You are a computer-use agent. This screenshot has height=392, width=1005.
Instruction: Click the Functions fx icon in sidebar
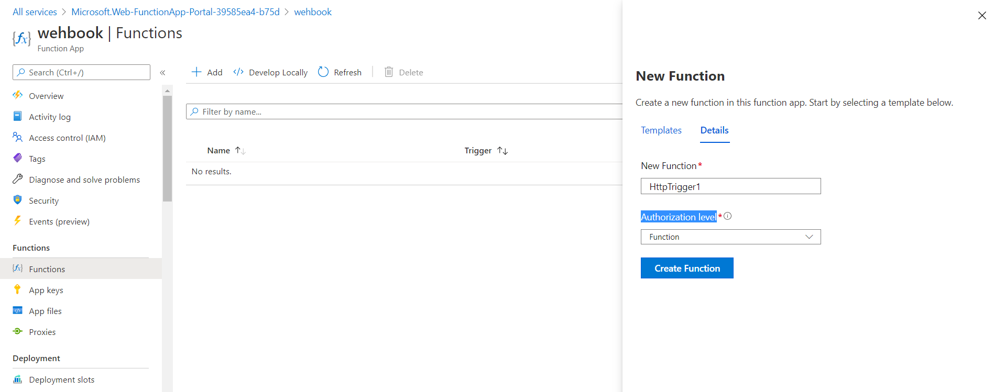pyautogui.click(x=18, y=268)
